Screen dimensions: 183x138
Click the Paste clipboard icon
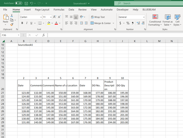tap(5, 17)
